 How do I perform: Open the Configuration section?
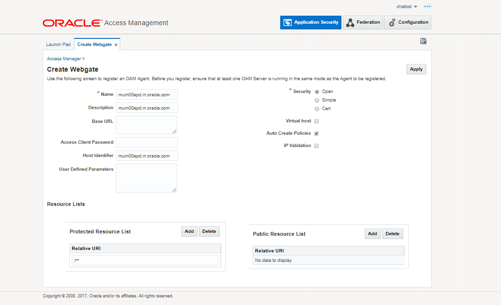(x=408, y=22)
